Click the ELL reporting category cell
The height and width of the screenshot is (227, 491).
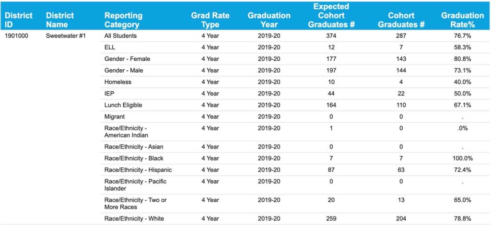(109, 47)
